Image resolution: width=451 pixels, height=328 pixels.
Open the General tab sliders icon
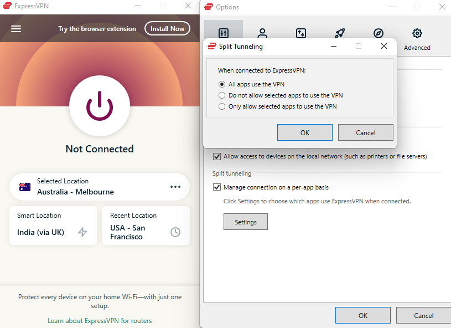[x=224, y=33]
